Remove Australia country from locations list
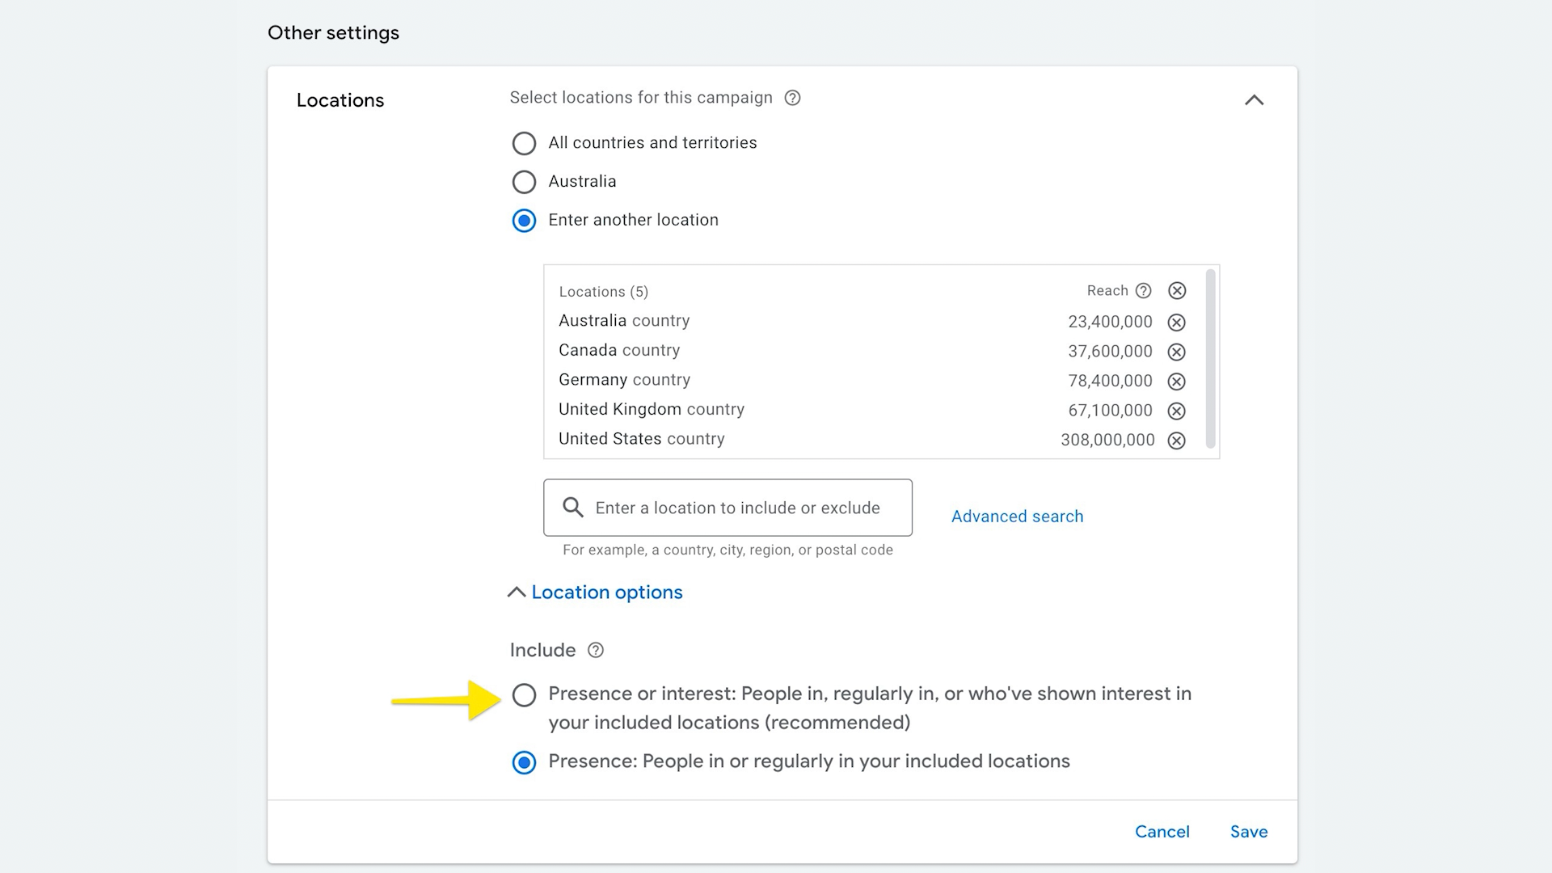This screenshot has width=1552, height=873. (1176, 323)
